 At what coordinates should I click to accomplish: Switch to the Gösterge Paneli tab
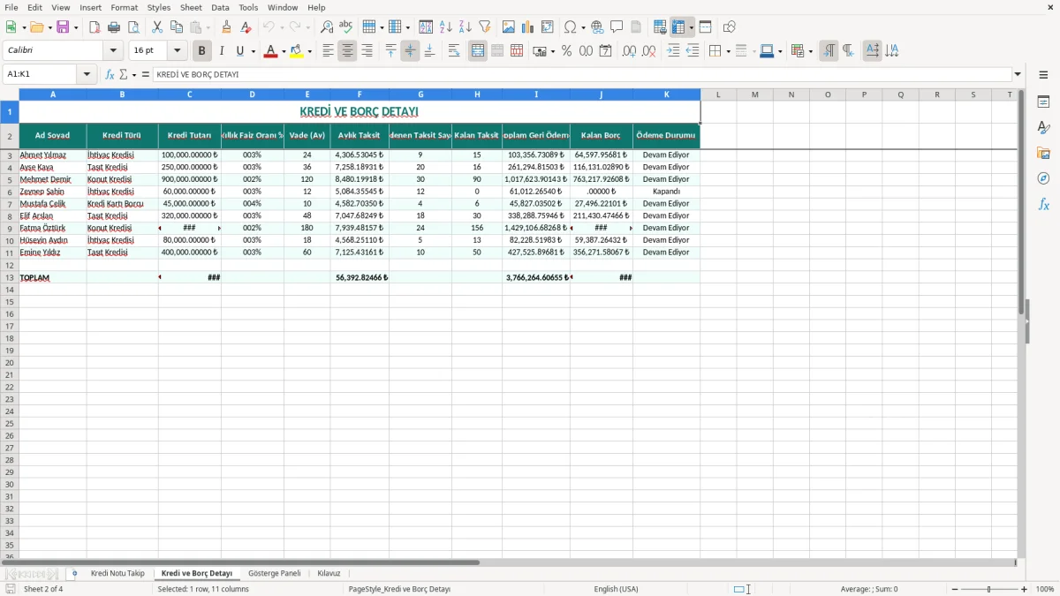pyautogui.click(x=274, y=574)
